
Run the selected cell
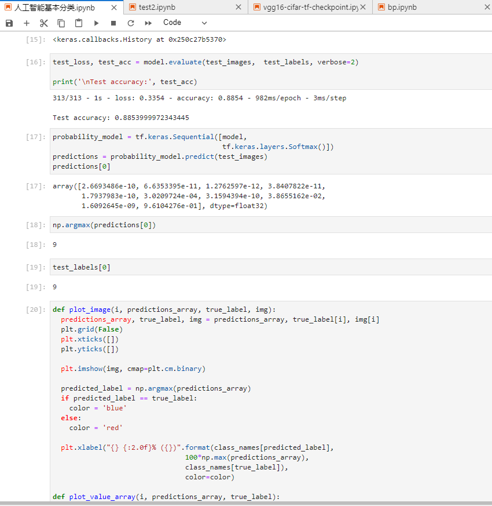[x=96, y=23]
